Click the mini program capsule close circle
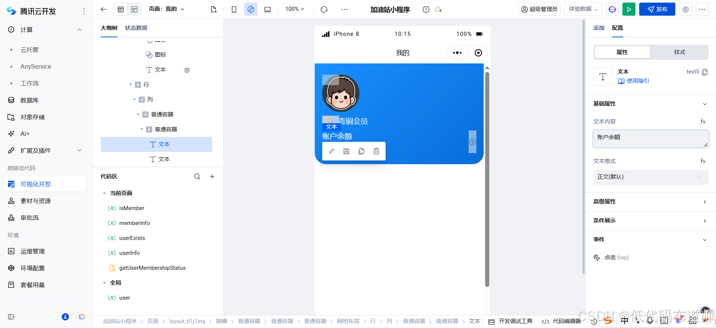This screenshot has height=328, width=716. tap(478, 53)
